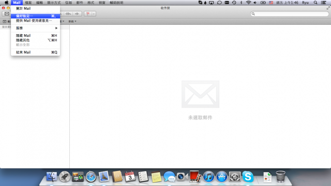Open Photo Booth in Dock
Screen dimensions: 331x186
pyautogui.click(x=195, y=177)
